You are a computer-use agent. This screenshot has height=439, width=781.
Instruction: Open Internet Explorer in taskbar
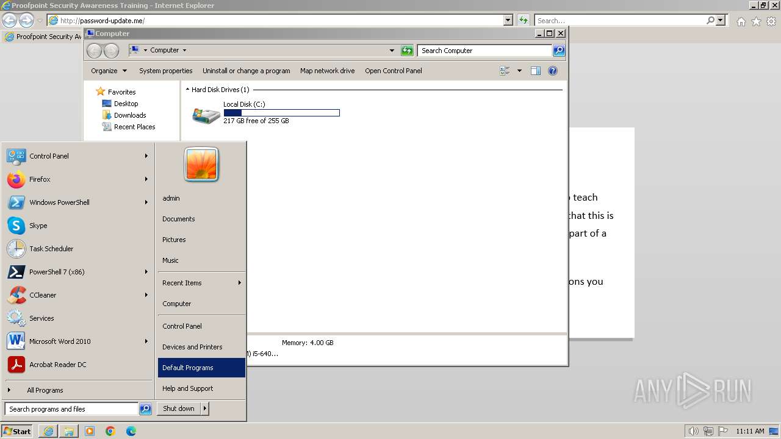point(48,431)
